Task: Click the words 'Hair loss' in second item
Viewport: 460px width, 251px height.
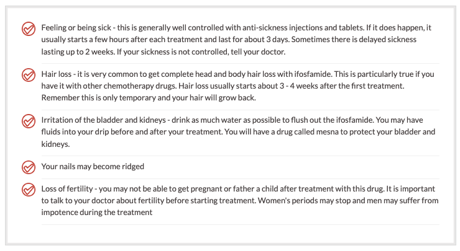Action: point(57,74)
